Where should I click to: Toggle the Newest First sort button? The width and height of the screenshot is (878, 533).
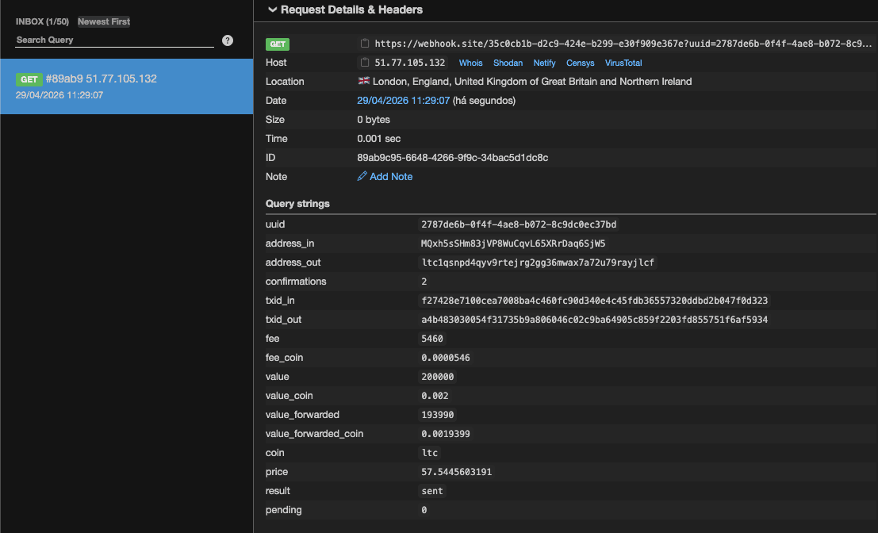click(104, 21)
